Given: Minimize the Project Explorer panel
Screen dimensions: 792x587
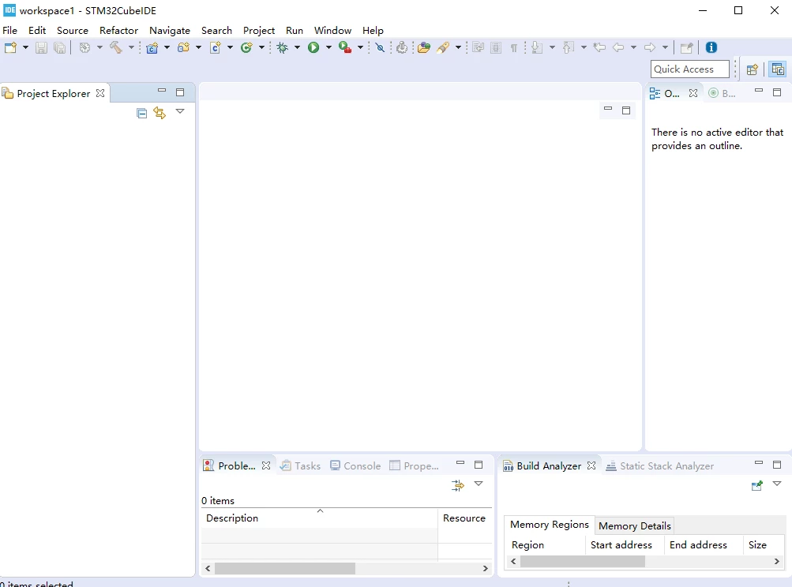Looking at the screenshot, I should tap(162, 91).
